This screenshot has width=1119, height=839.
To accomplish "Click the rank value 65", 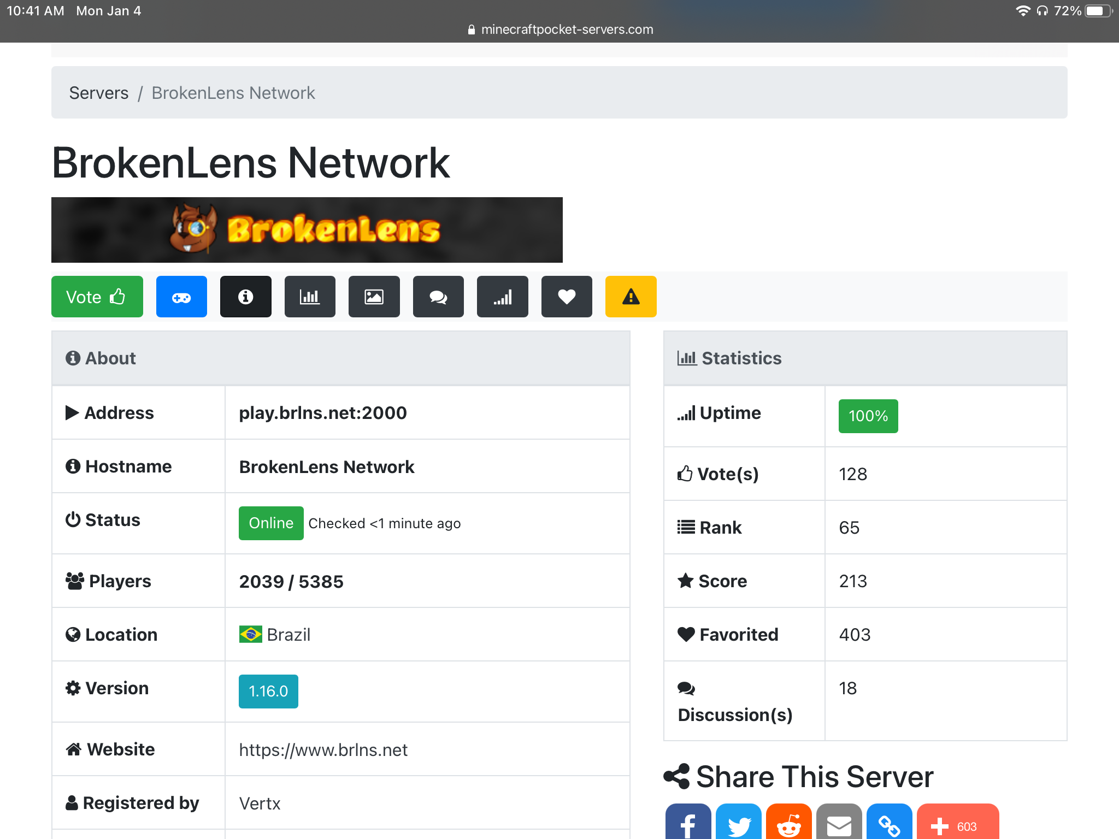I will point(849,528).
